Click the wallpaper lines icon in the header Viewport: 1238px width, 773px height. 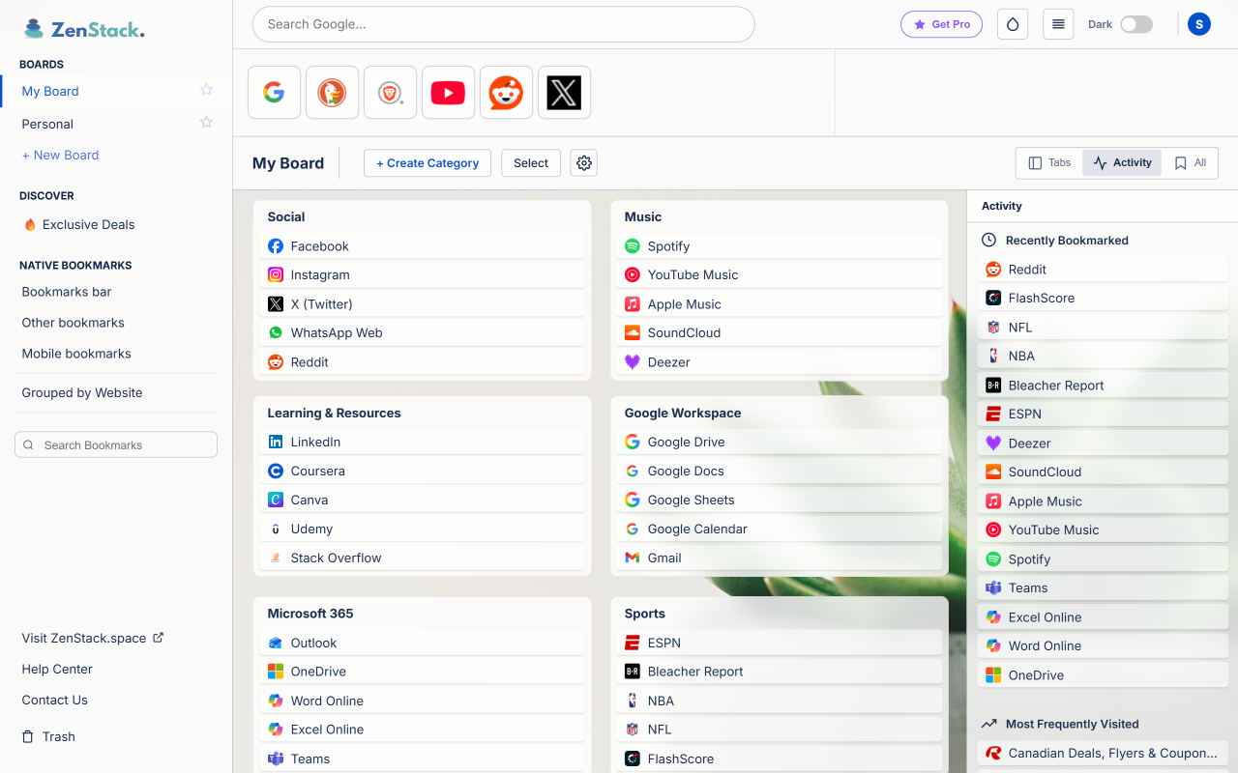click(x=1057, y=23)
